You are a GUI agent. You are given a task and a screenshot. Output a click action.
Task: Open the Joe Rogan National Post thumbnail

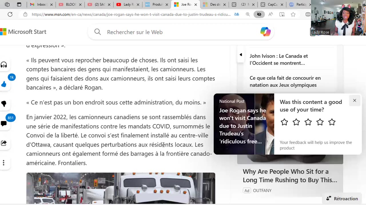(x=244, y=124)
